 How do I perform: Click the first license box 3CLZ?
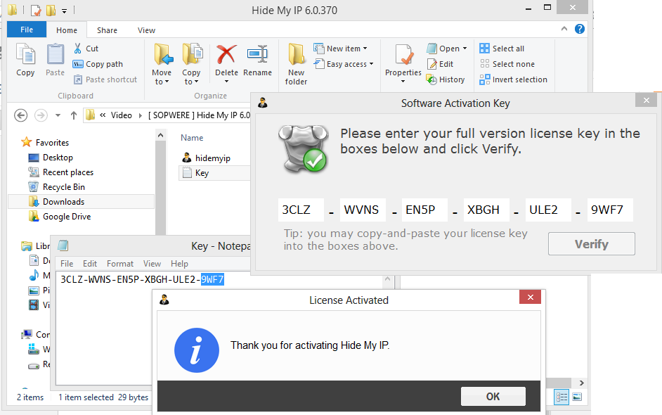tap(301, 210)
